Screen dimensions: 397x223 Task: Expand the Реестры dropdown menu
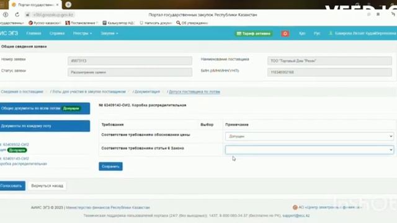[x=83, y=33]
